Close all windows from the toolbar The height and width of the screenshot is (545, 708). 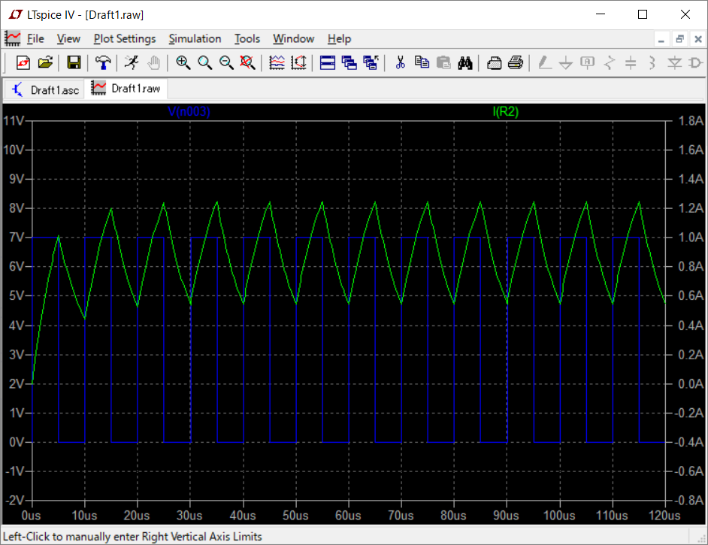(371, 62)
